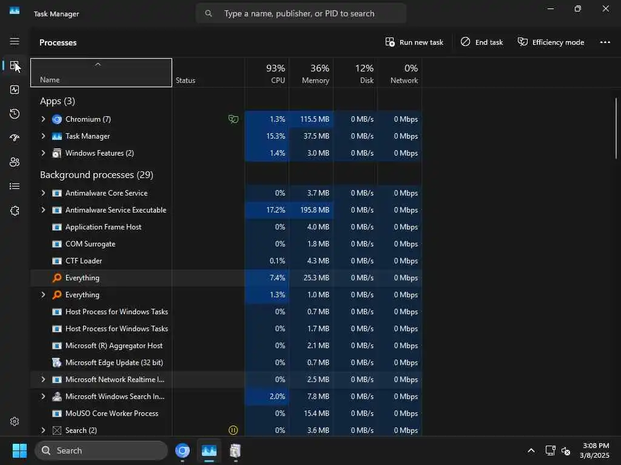
Task: Sort by CPU usage column
Action: pos(267,73)
